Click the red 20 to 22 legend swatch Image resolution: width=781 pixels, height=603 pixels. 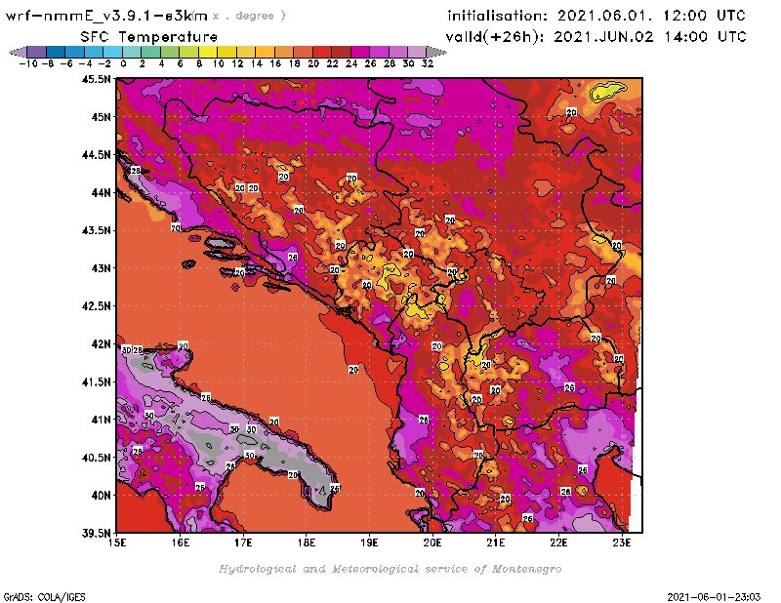[x=322, y=52]
